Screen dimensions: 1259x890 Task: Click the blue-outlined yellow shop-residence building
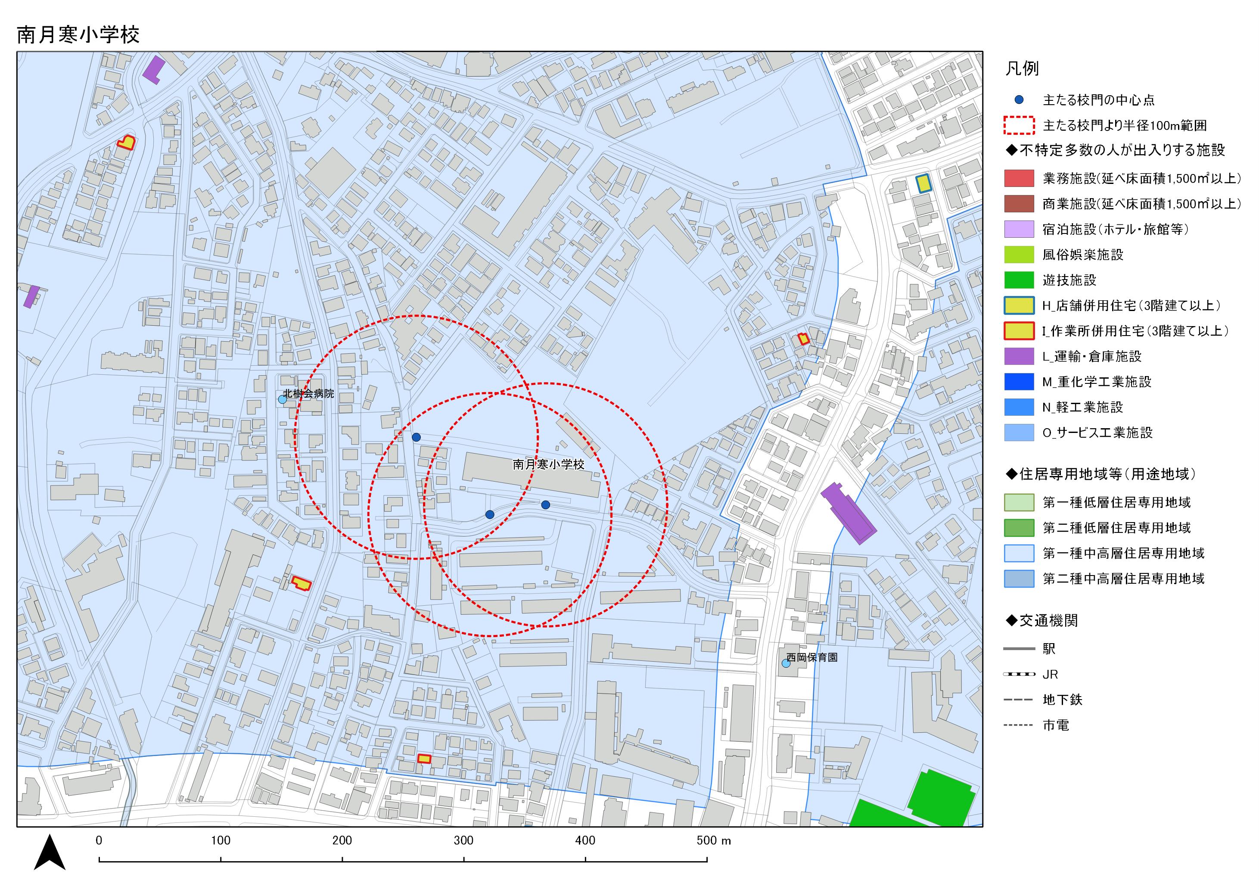[x=924, y=183]
